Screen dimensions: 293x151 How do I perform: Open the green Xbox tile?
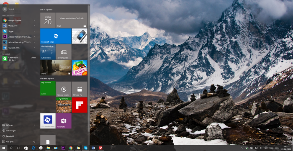[48, 88]
